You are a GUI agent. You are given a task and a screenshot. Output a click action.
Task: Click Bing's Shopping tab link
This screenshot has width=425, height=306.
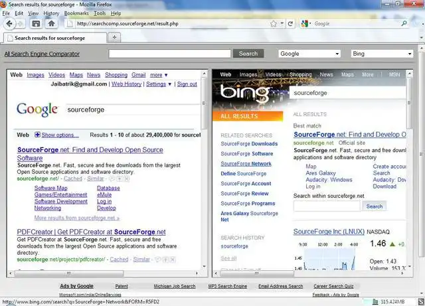pos(301,74)
